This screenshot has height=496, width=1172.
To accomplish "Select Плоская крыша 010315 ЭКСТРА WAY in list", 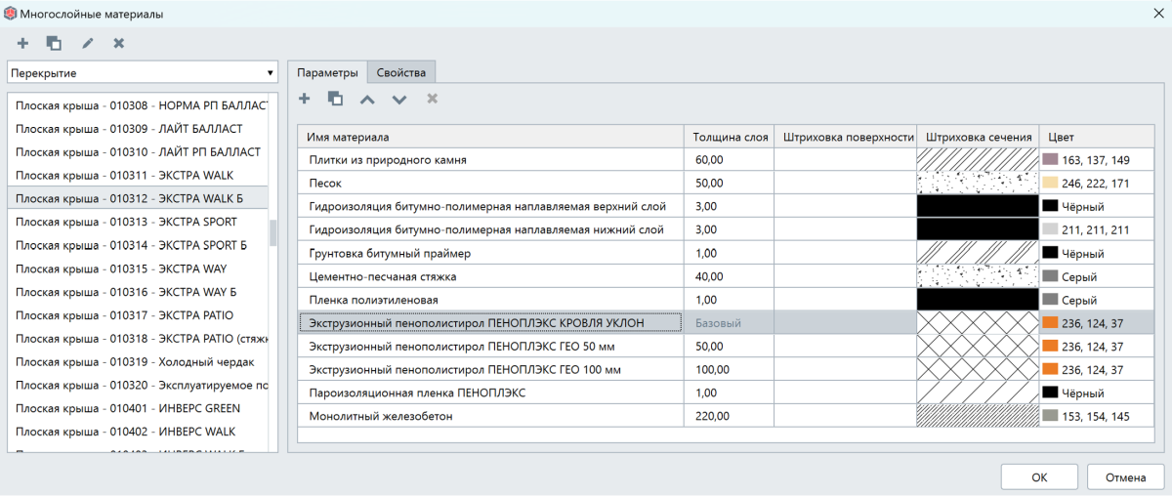I will tap(129, 269).
